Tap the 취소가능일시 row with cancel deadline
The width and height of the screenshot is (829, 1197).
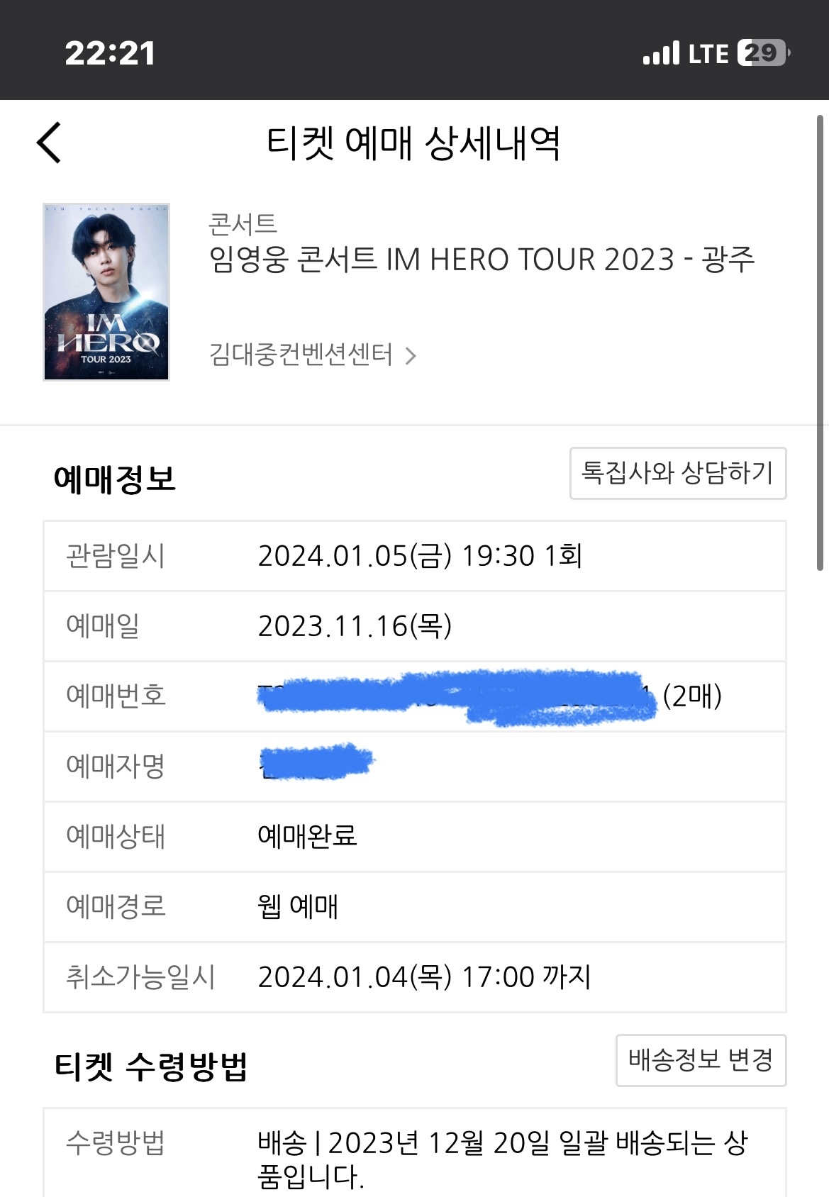pos(414,977)
